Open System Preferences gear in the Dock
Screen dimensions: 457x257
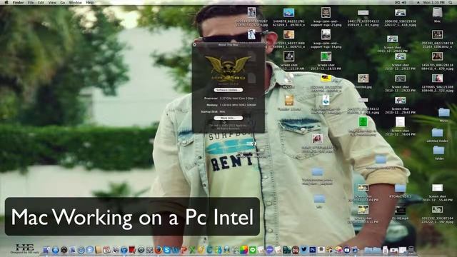150,250
